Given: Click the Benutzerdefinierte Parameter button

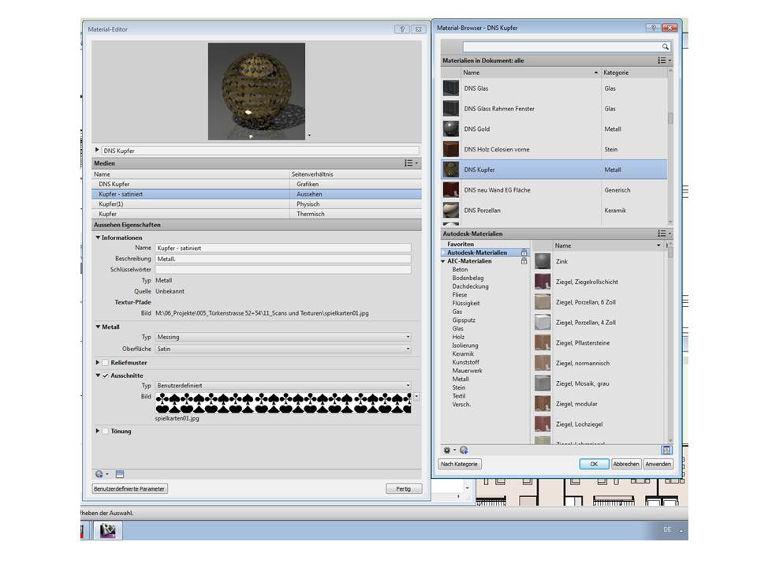Looking at the screenshot, I should (x=129, y=489).
